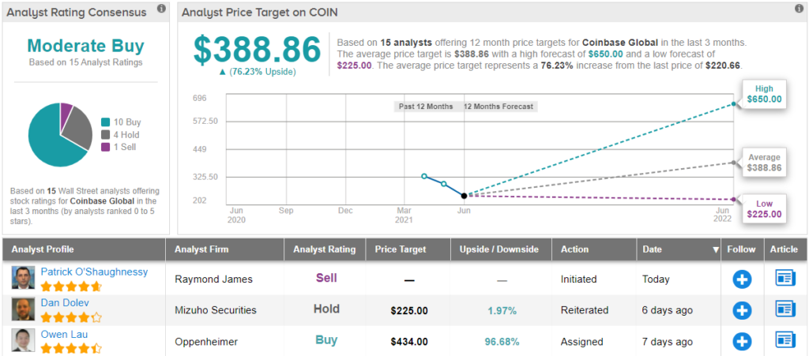
Task: Click purple Sell legend color swatch
Action: [x=106, y=147]
